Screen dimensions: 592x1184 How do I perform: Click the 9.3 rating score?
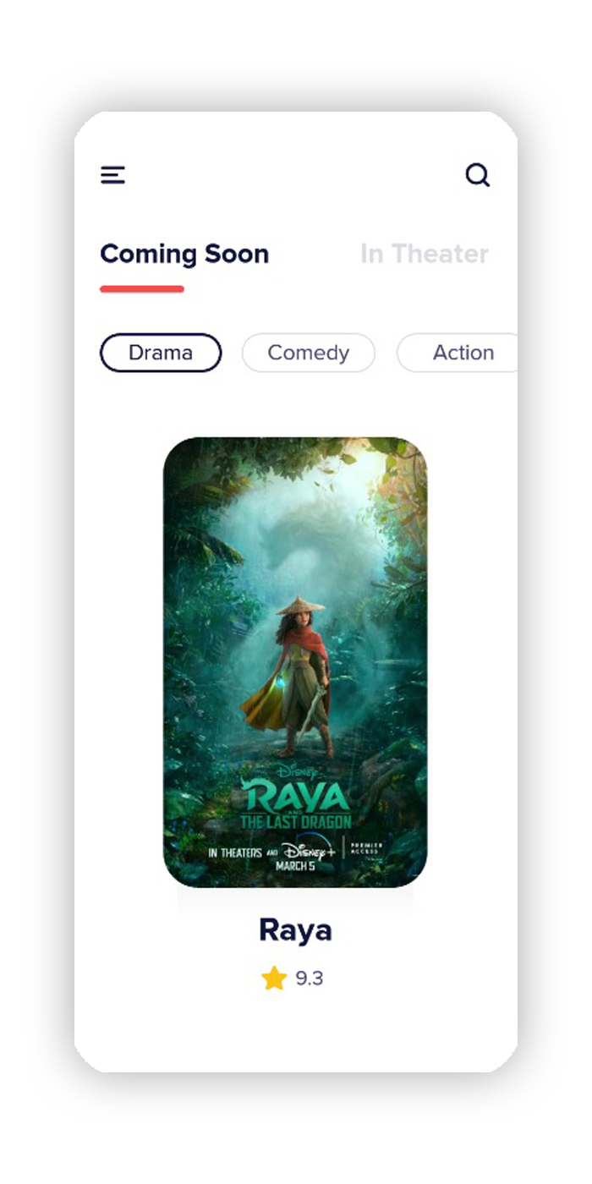pos(310,978)
